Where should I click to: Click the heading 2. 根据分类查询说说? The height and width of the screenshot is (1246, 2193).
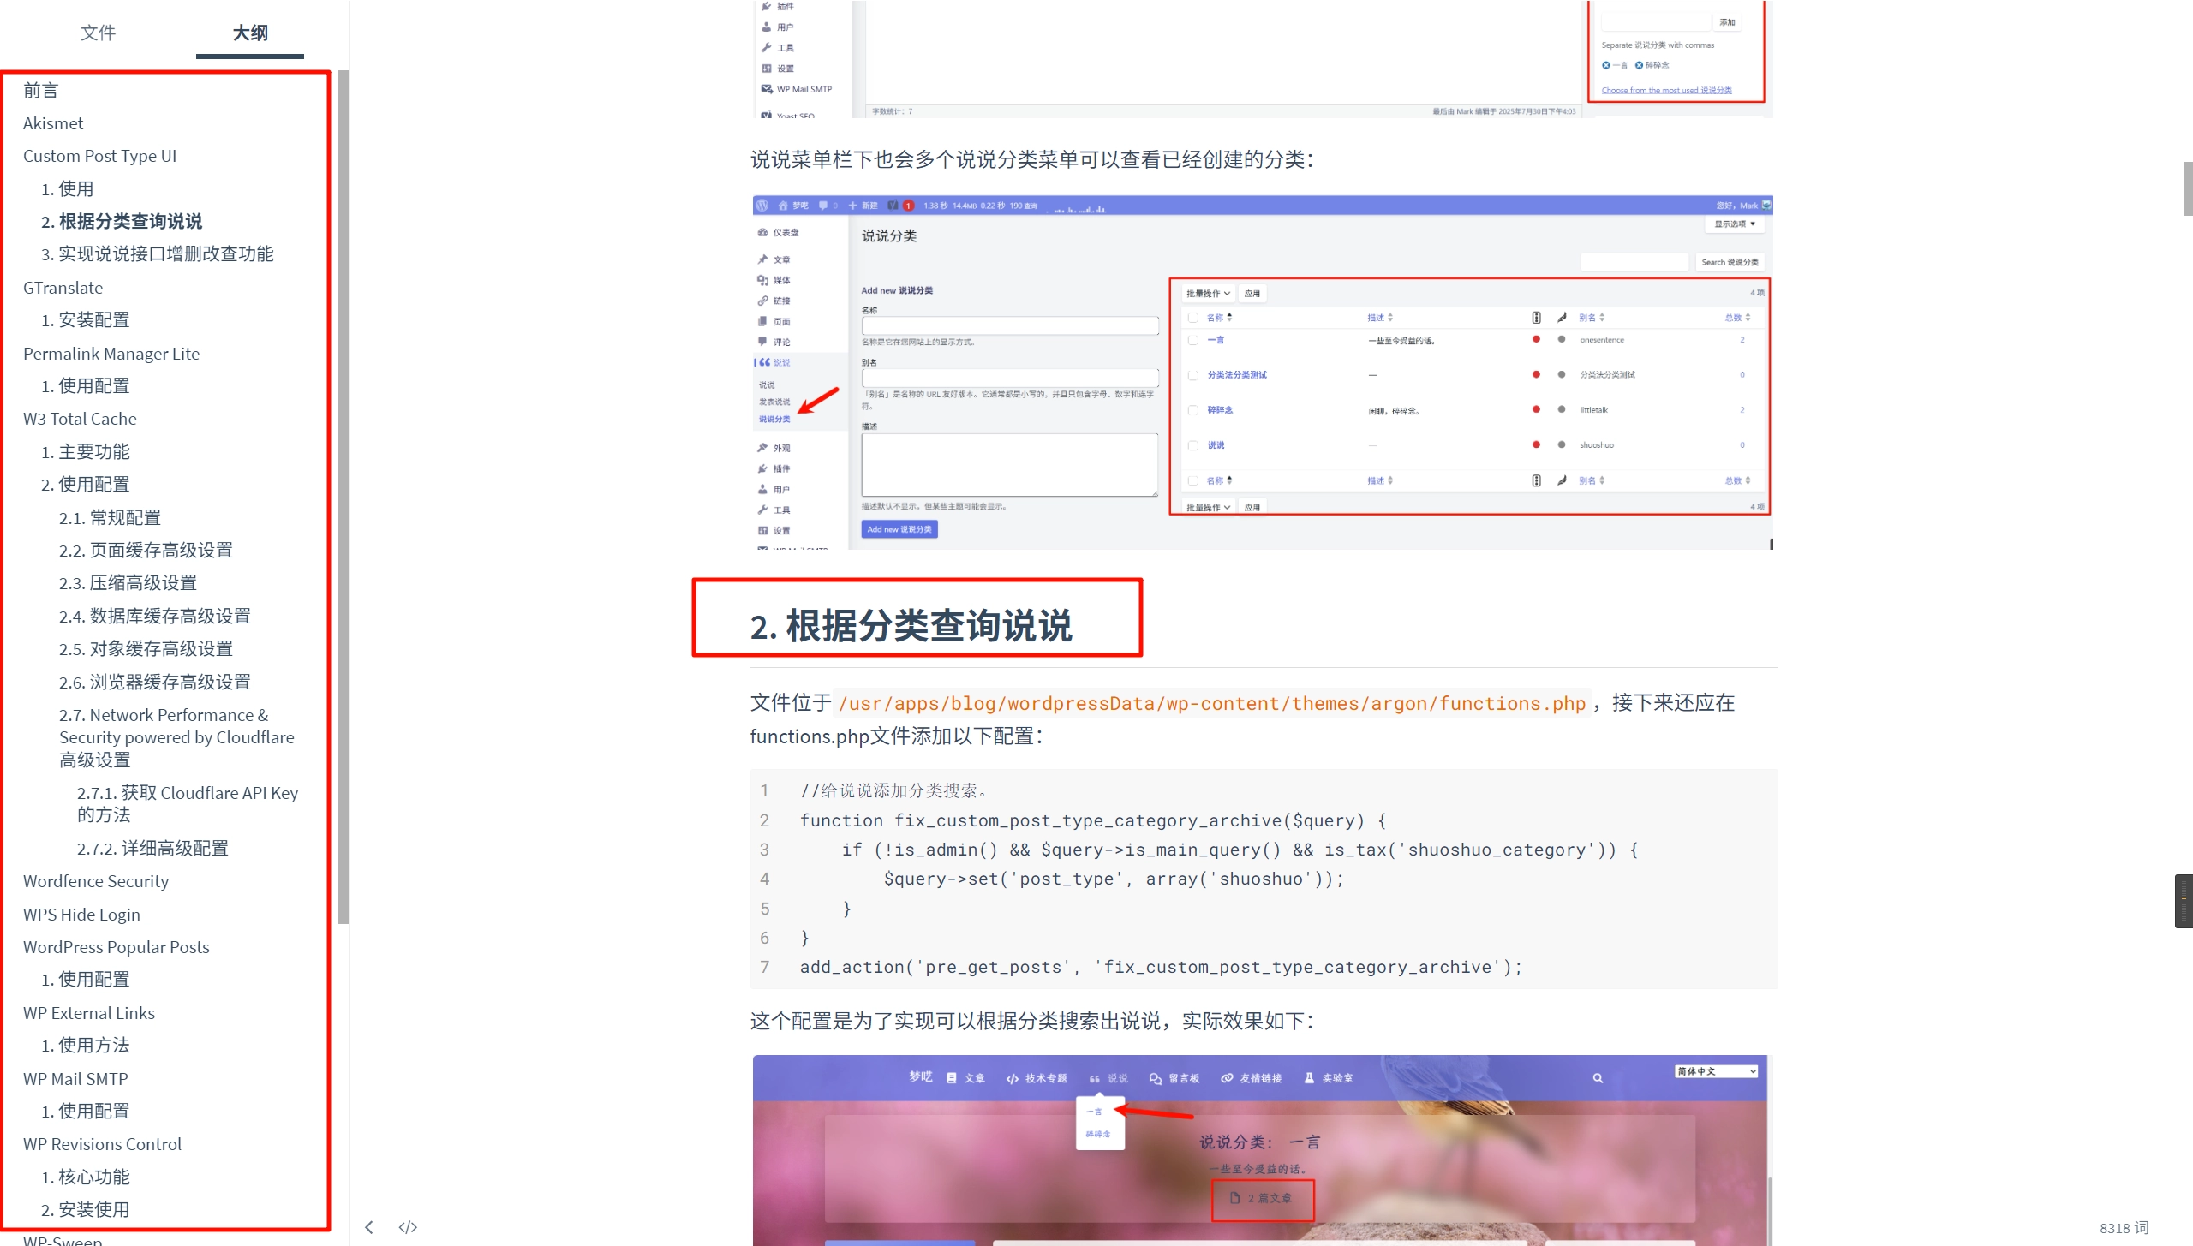[x=911, y=625]
